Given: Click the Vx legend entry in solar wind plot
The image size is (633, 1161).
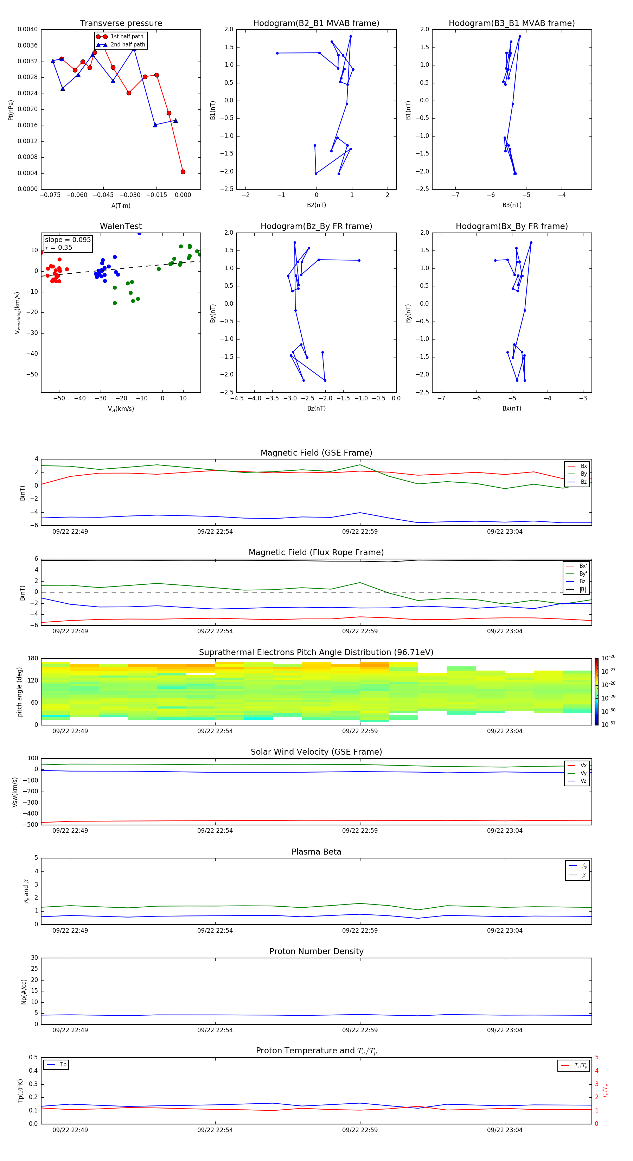Looking at the screenshot, I should pyautogui.click(x=577, y=765).
